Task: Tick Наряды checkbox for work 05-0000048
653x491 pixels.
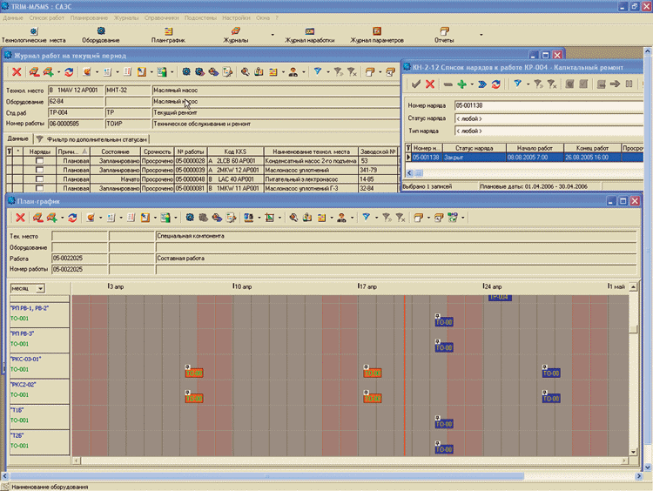Action: click(38, 178)
